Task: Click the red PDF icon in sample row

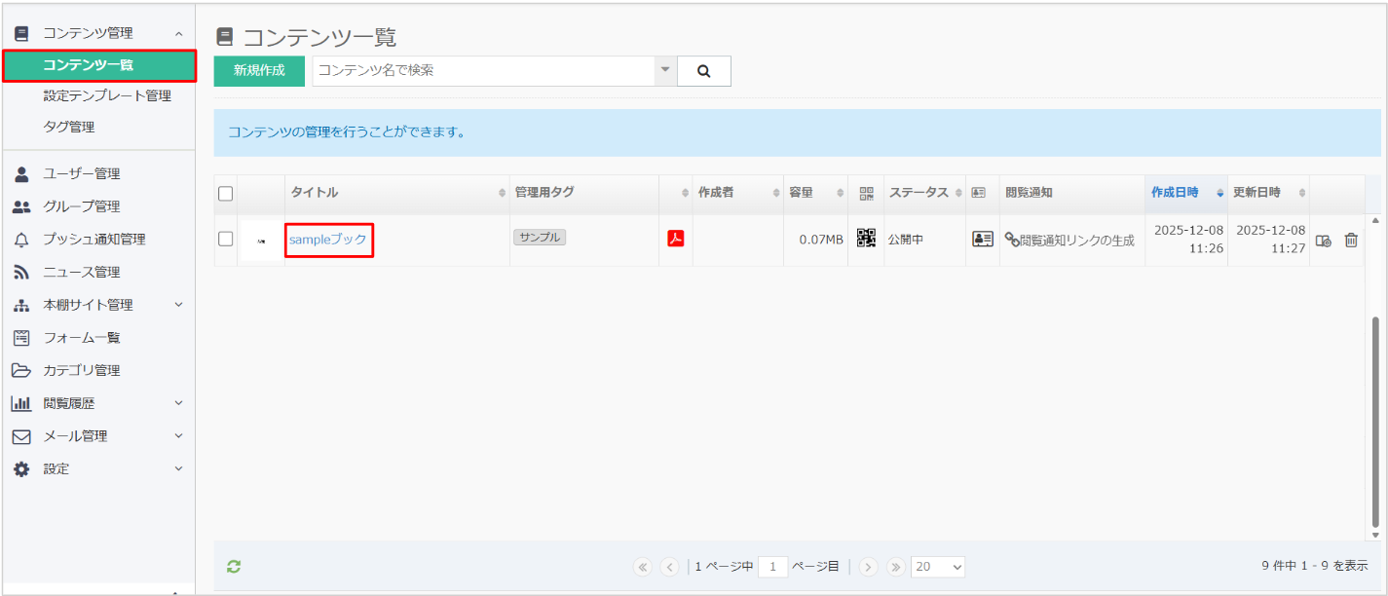Action: 675,239
